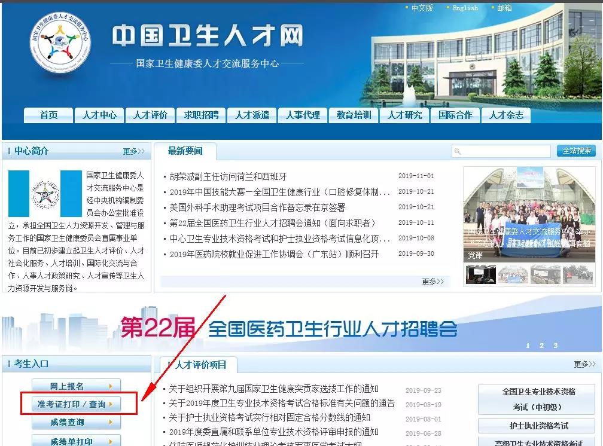Click the 准考证打印/查询 button
603x446 pixels.
tap(77, 404)
